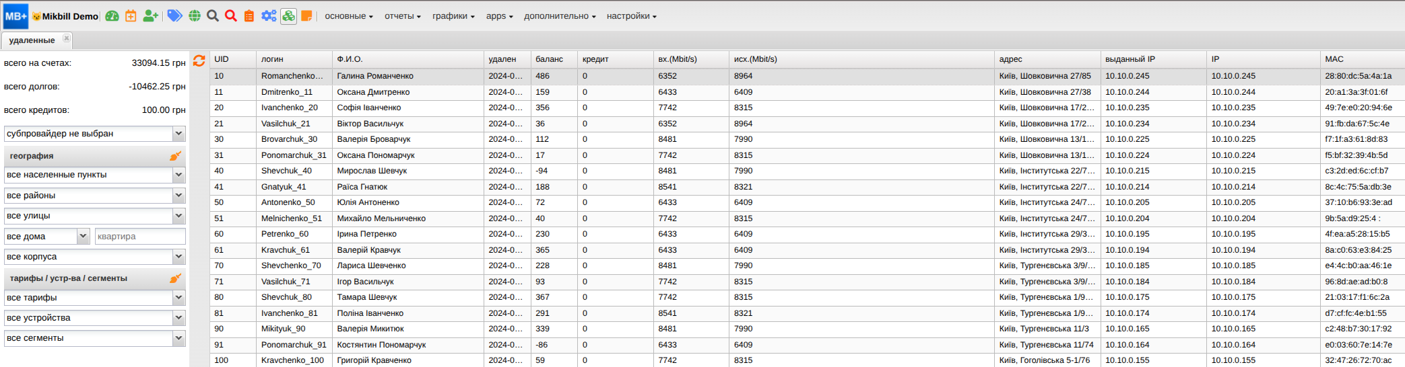This screenshot has height=367, width=1405.
Task: Select the Ivanchenko_20 login cell
Action: point(294,108)
